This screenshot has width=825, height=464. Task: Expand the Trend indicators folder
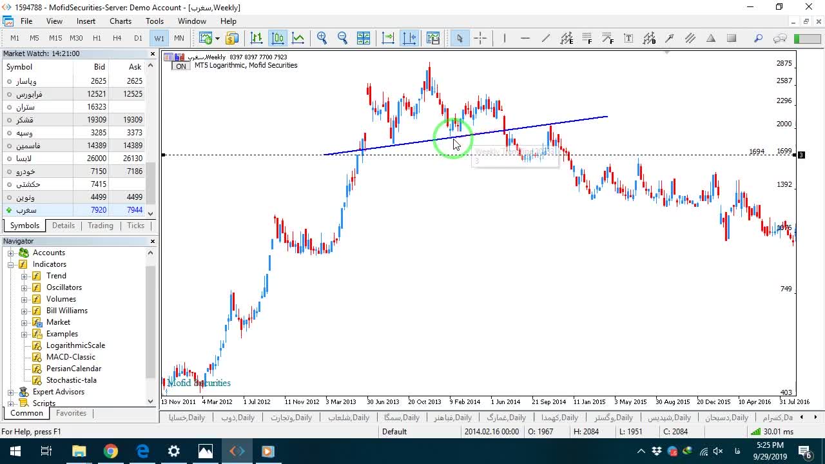click(24, 276)
